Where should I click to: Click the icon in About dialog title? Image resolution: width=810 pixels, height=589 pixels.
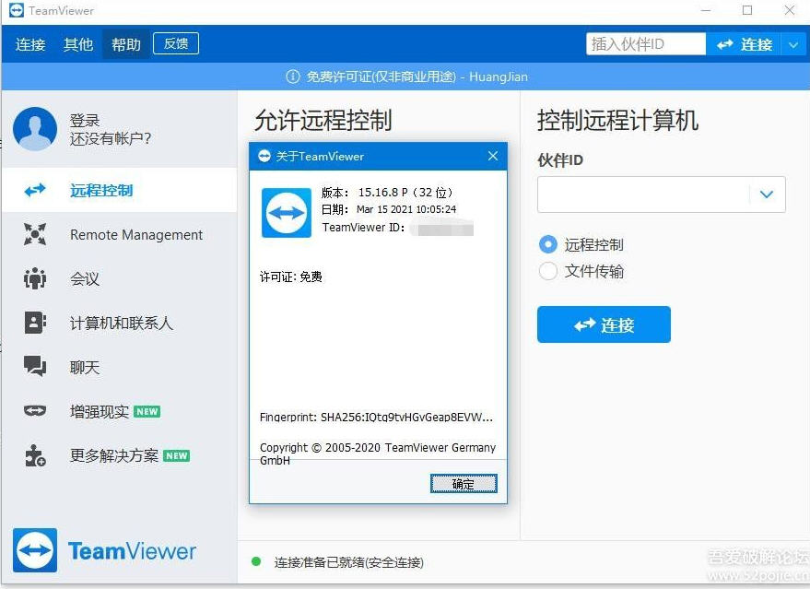264,156
